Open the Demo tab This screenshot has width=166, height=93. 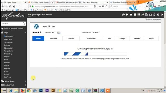[109, 38]
